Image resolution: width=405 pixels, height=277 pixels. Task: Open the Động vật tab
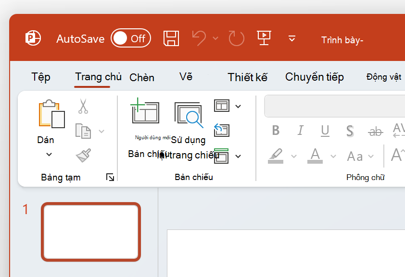(384, 77)
